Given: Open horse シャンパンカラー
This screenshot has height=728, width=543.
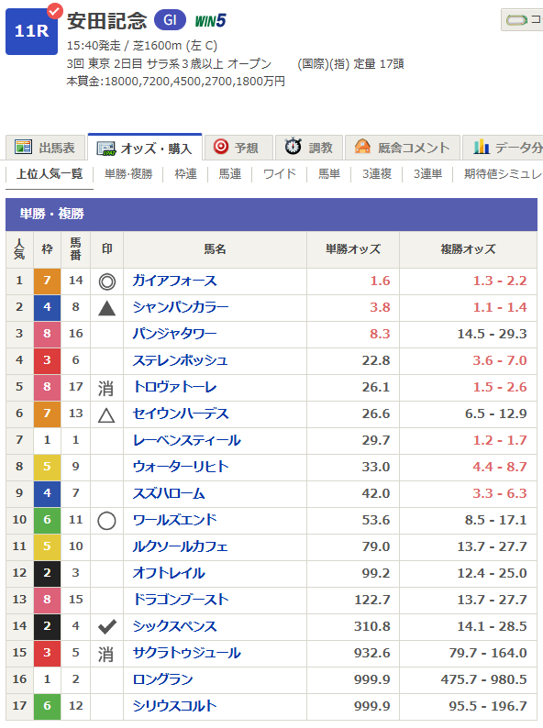Looking at the screenshot, I should [x=181, y=307].
